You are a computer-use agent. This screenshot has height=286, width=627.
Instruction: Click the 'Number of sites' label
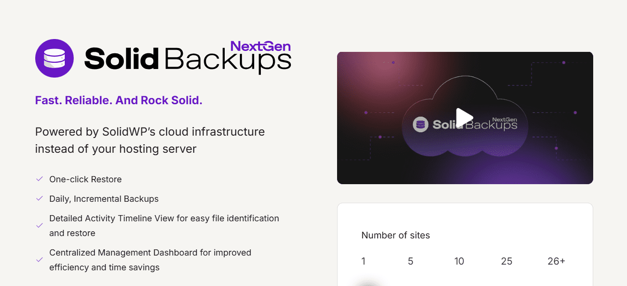(396, 235)
